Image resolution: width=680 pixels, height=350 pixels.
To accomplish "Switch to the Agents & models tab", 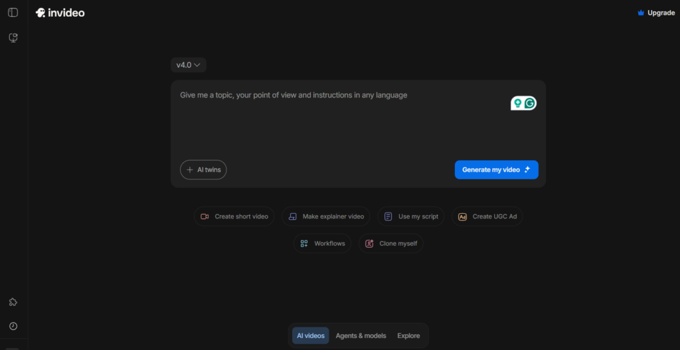I will point(361,335).
